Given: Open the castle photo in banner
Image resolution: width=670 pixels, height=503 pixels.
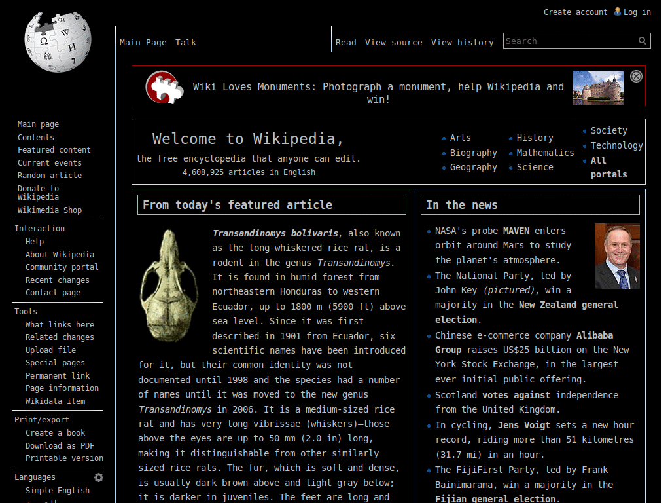Looking at the screenshot, I should (x=598, y=88).
